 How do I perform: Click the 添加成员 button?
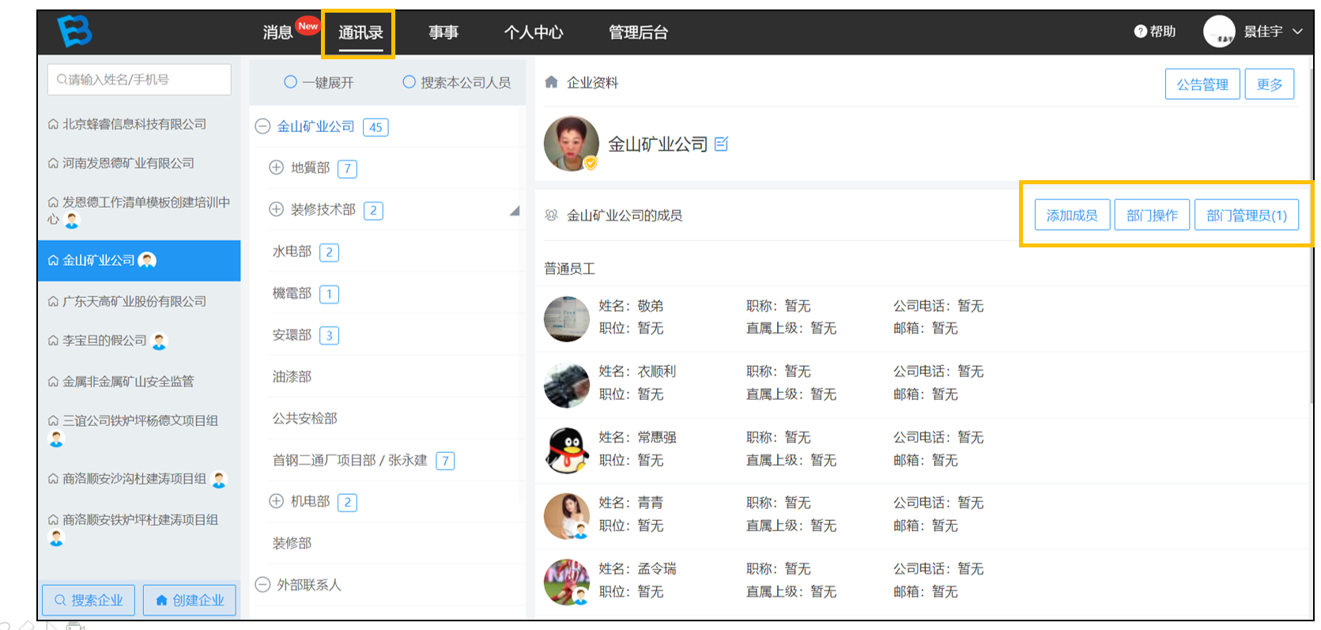click(x=1072, y=215)
